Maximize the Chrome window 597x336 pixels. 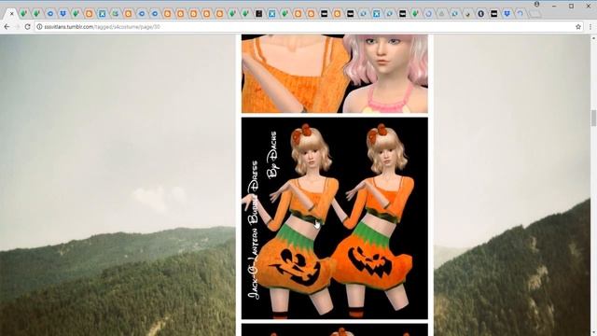click(571, 7)
